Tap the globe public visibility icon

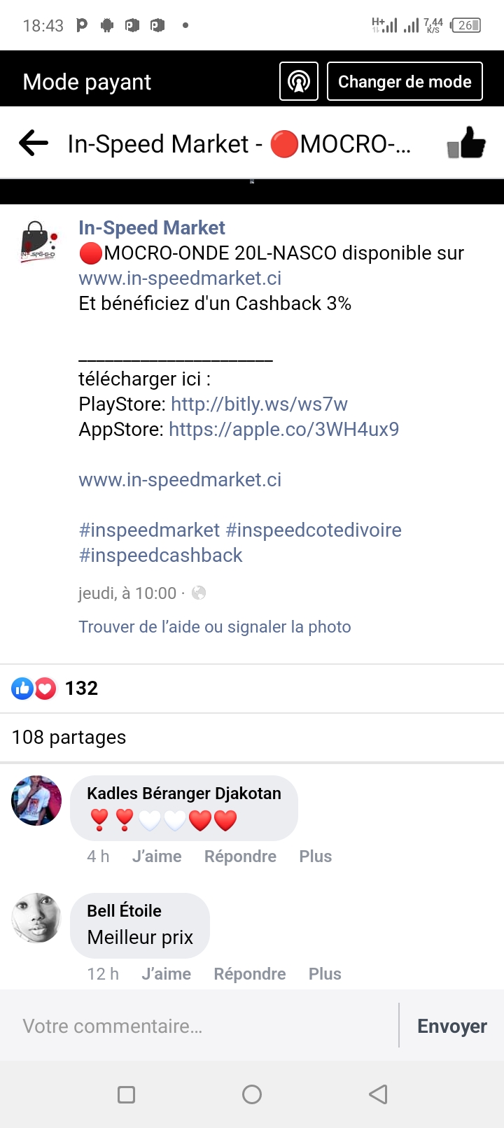tap(199, 593)
